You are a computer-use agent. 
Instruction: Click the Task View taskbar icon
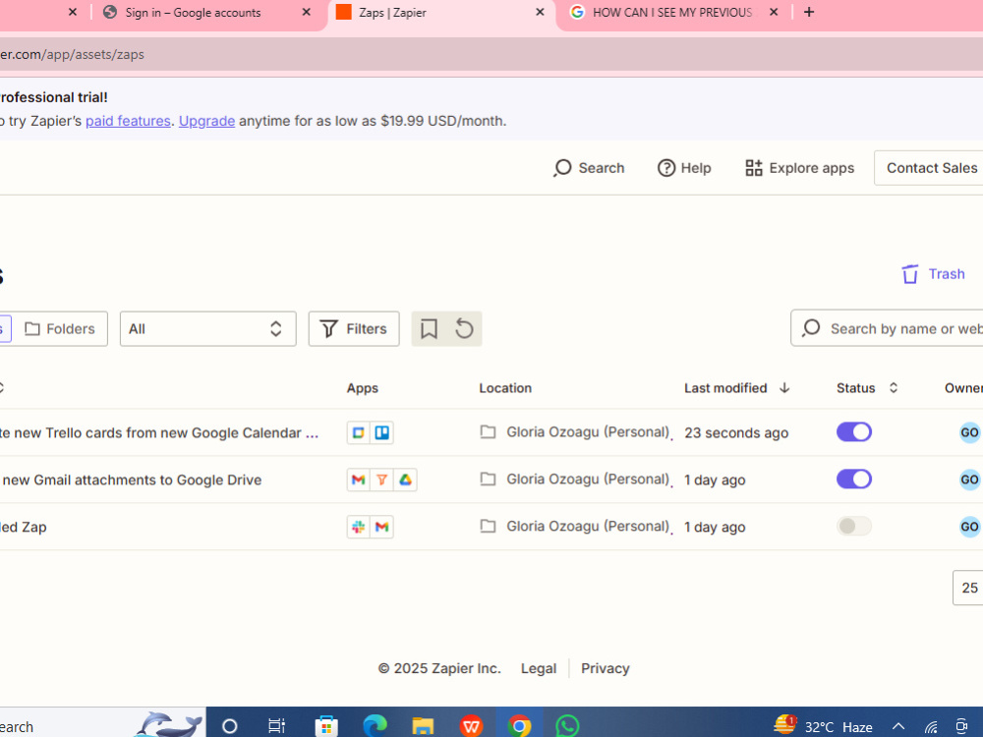coord(276,726)
